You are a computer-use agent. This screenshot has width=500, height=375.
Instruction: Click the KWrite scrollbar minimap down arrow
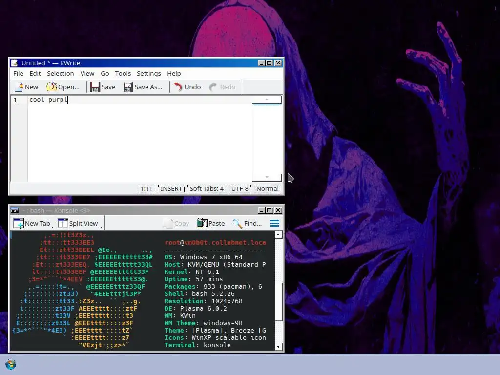pyautogui.click(x=267, y=177)
